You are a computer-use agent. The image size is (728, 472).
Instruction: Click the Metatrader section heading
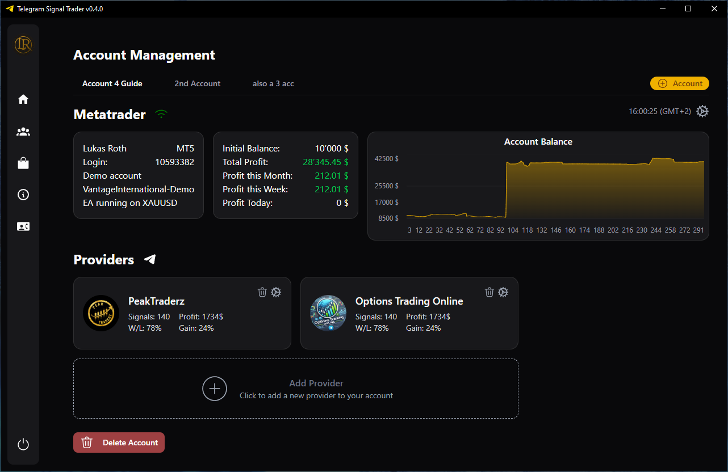pyautogui.click(x=110, y=115)
